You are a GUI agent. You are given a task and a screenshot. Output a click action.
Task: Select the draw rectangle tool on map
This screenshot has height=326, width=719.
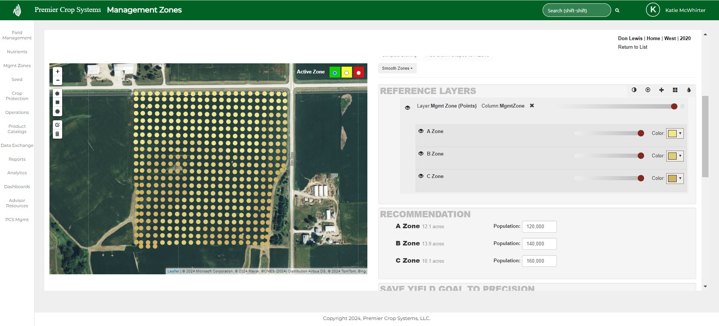[x=57, y=102]
